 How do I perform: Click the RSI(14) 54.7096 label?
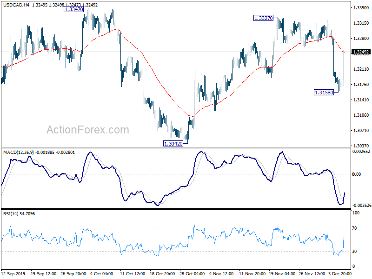(x=19, y=214)
